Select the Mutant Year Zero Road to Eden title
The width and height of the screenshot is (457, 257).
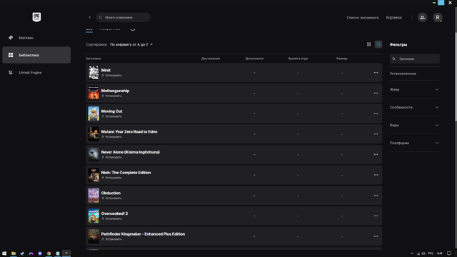pyautogui.click(x=129, y=131)
